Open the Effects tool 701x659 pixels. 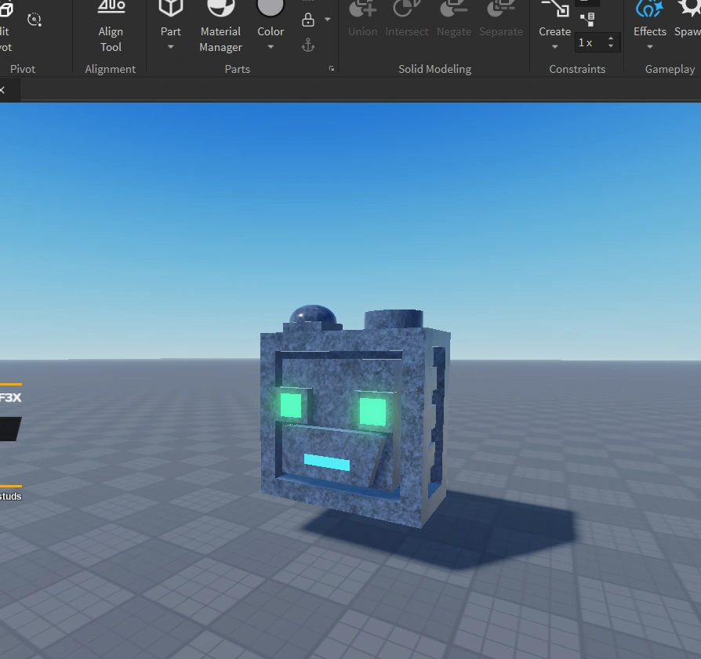click(649, 20)
